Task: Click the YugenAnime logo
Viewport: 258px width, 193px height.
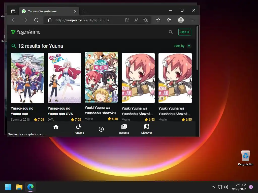Action: [26, 32]
